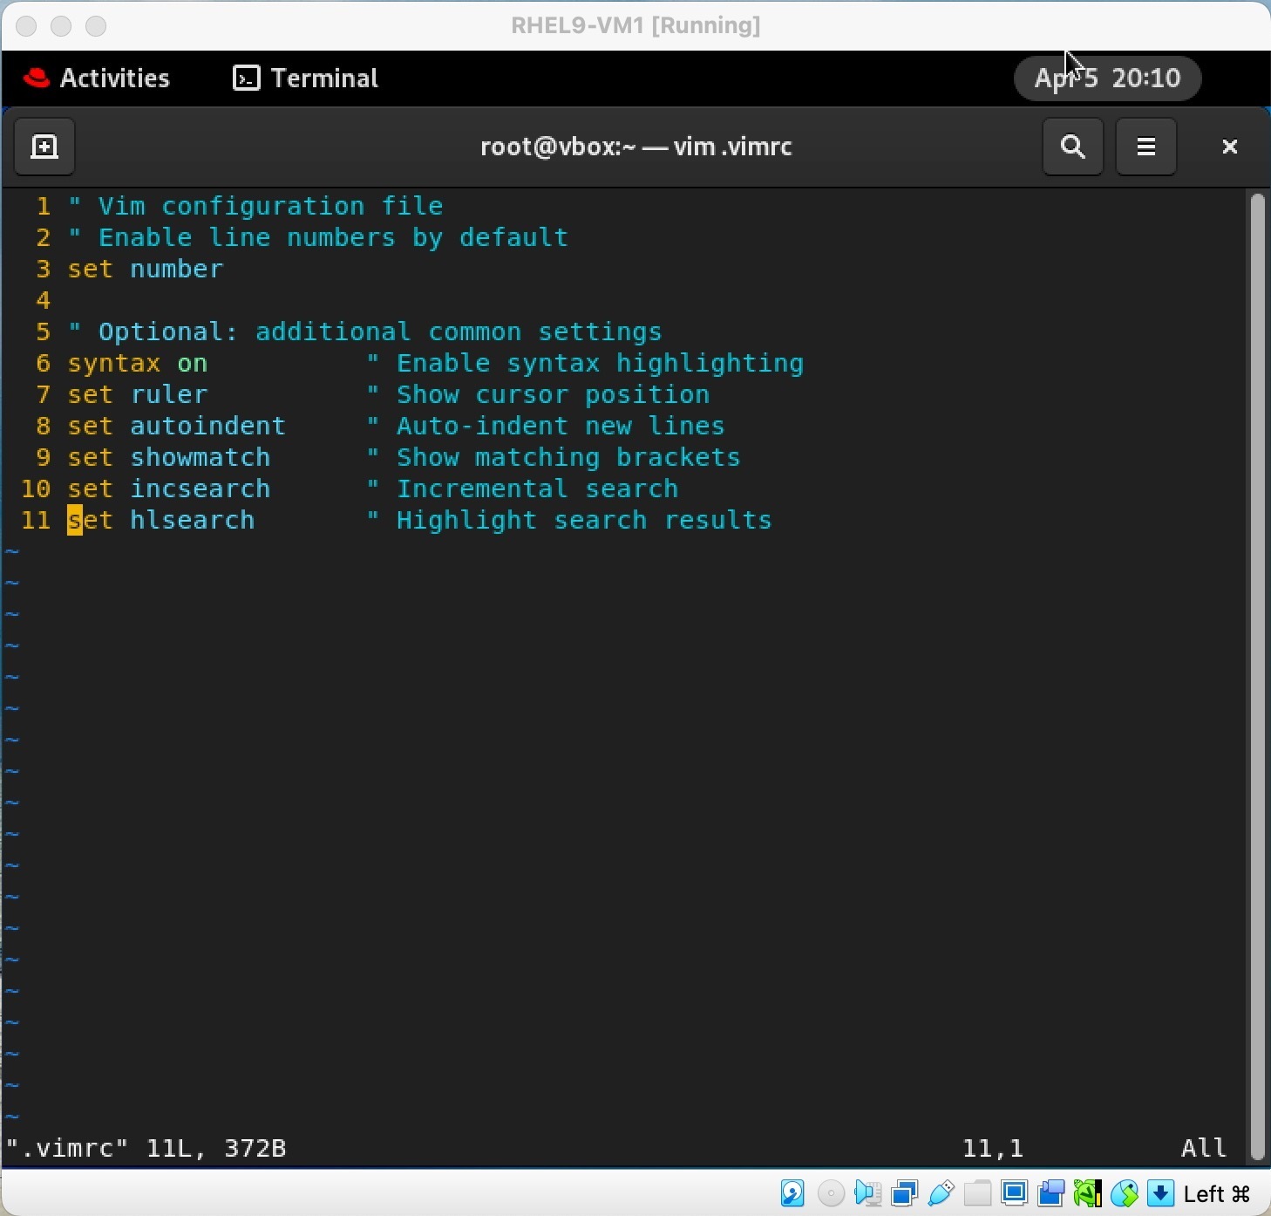The height and width of the screenshot is (1216, 1271).
Task: Click line number 4 in the gutter
Action: click(x=44, y=300)
